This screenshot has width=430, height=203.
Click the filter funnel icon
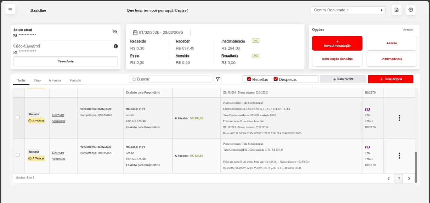218,79
